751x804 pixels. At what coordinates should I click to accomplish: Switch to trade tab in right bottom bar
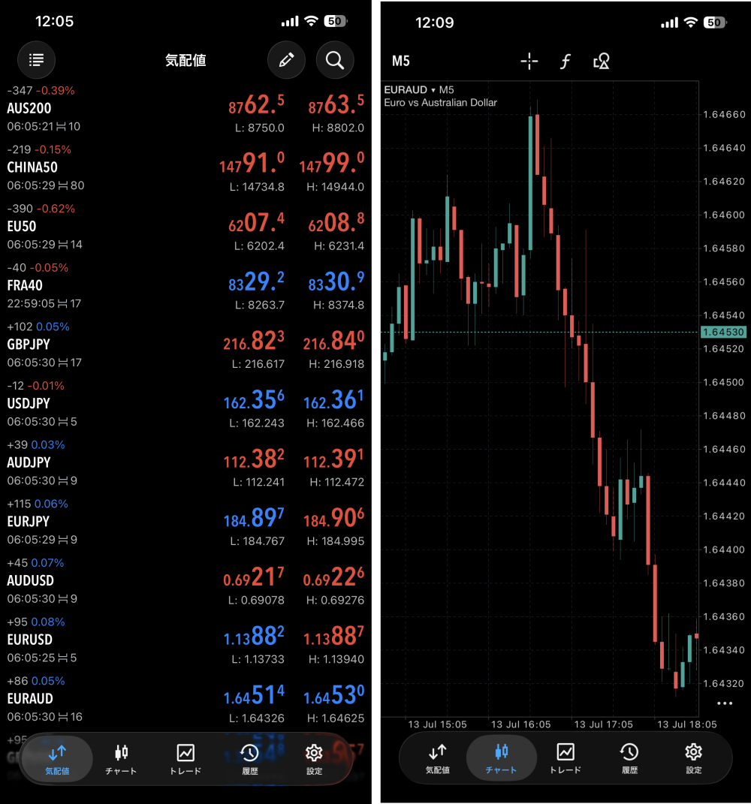[x=566, y=758]
